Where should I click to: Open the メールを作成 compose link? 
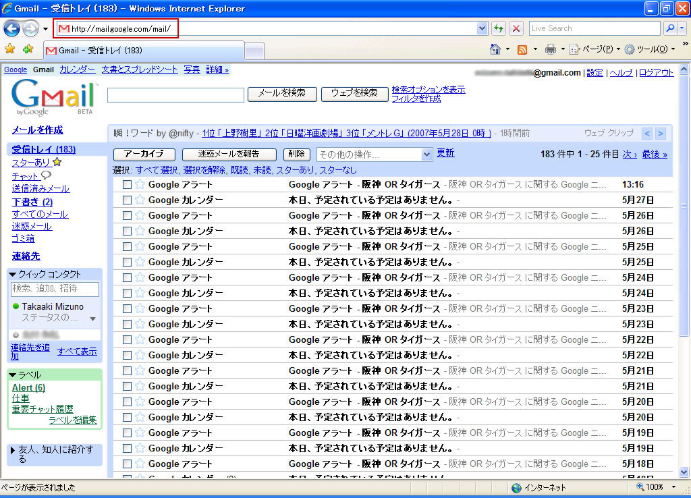coord(37,130)
